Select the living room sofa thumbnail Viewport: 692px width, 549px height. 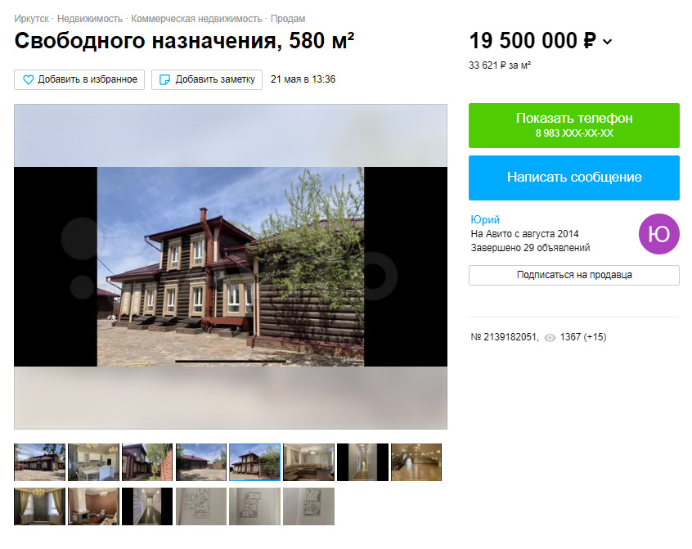point(309,462)
